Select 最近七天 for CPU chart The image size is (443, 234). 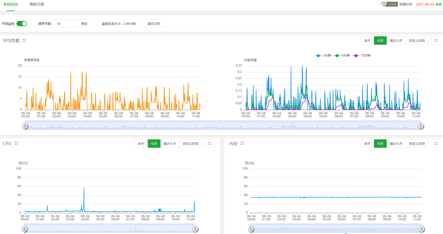[x=170, y=144]
